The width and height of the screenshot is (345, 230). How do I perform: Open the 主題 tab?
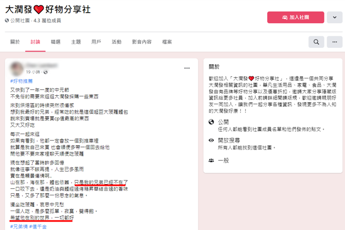(x=76, y=42)
